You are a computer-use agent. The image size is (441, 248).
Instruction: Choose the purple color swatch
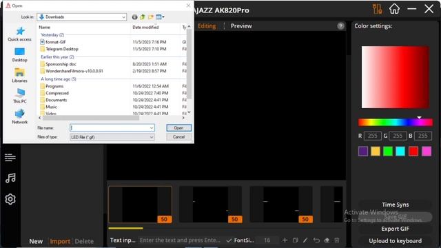[363, 152]
